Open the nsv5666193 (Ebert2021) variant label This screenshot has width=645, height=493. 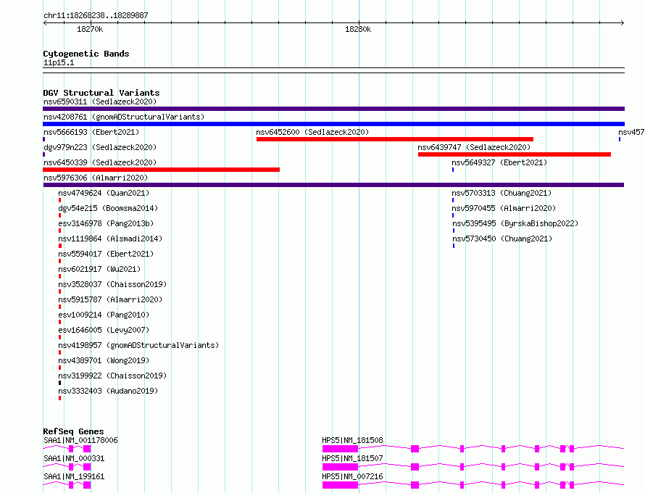click(x=91, y=132)
